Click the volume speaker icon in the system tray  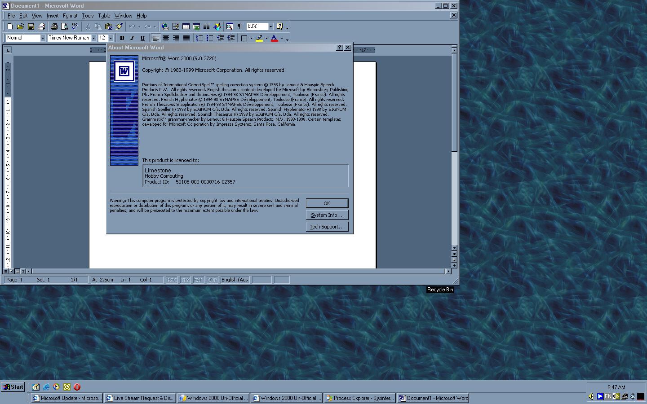click(x=591, y=396)
